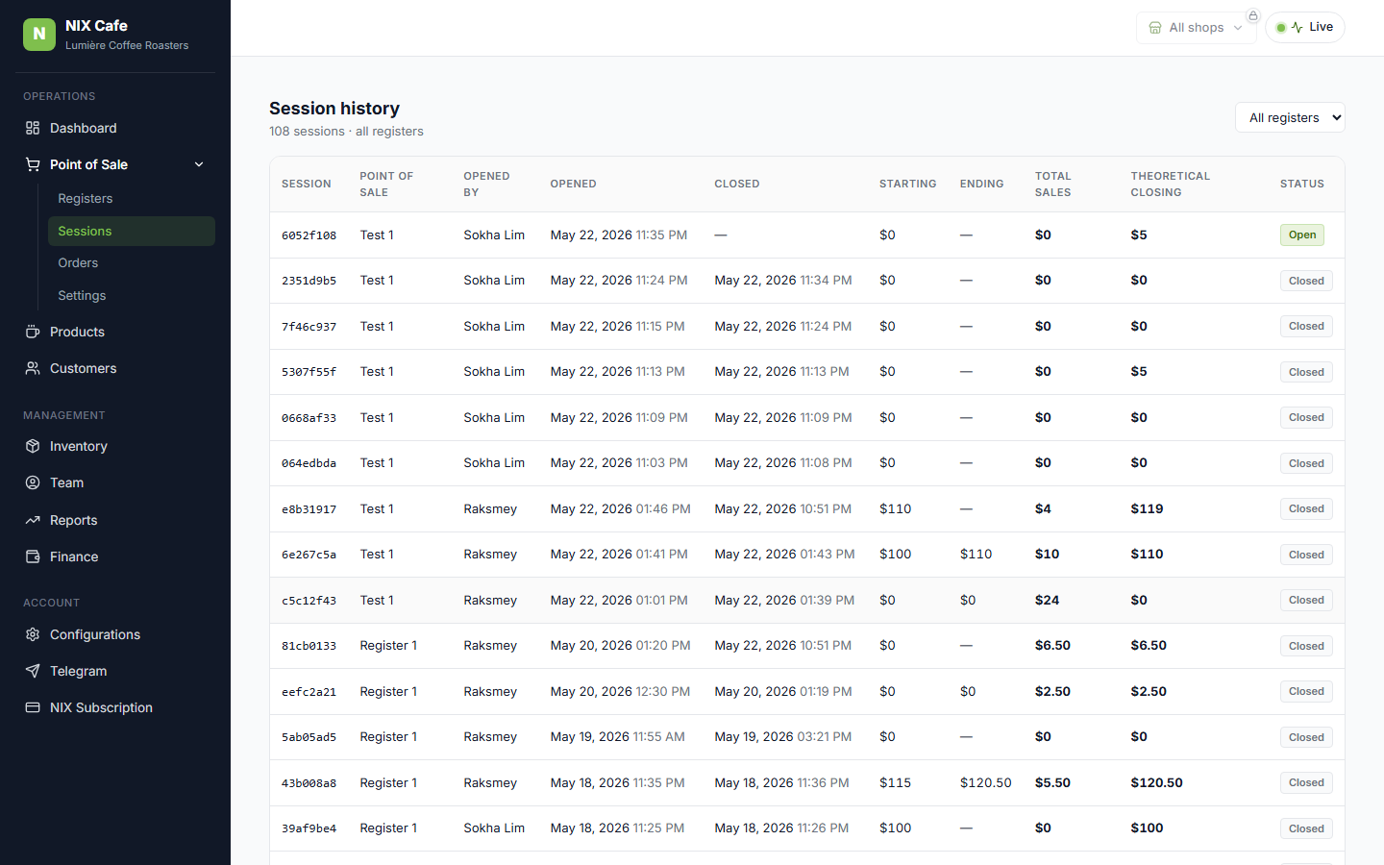
Task: Open the Finance section
Action: pos(115,556)
